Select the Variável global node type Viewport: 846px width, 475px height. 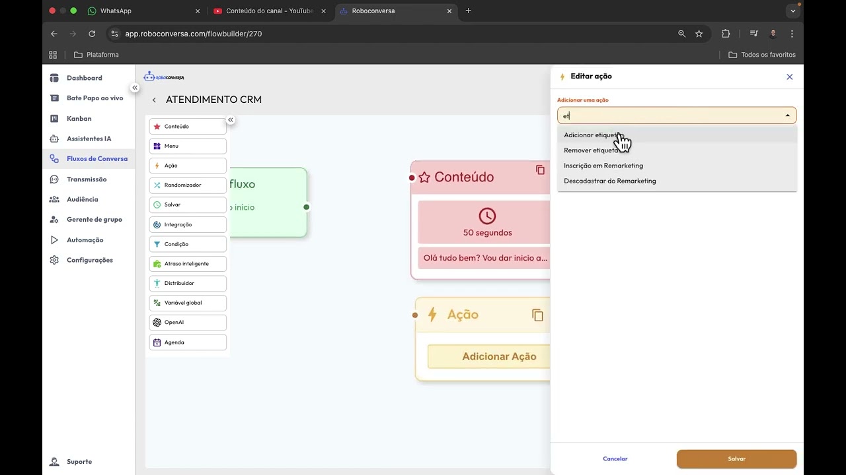pos(188,303)
